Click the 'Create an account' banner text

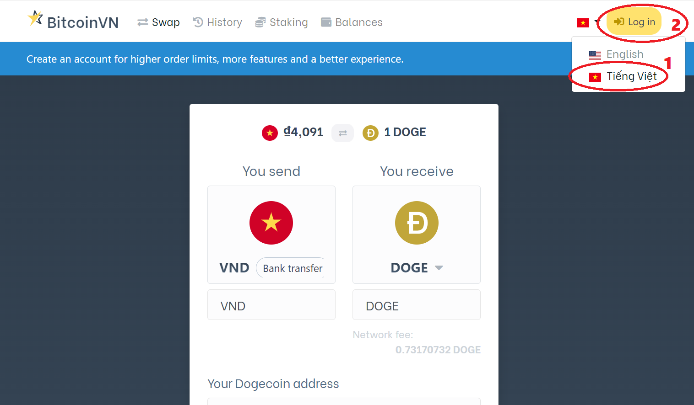point(215,59)
